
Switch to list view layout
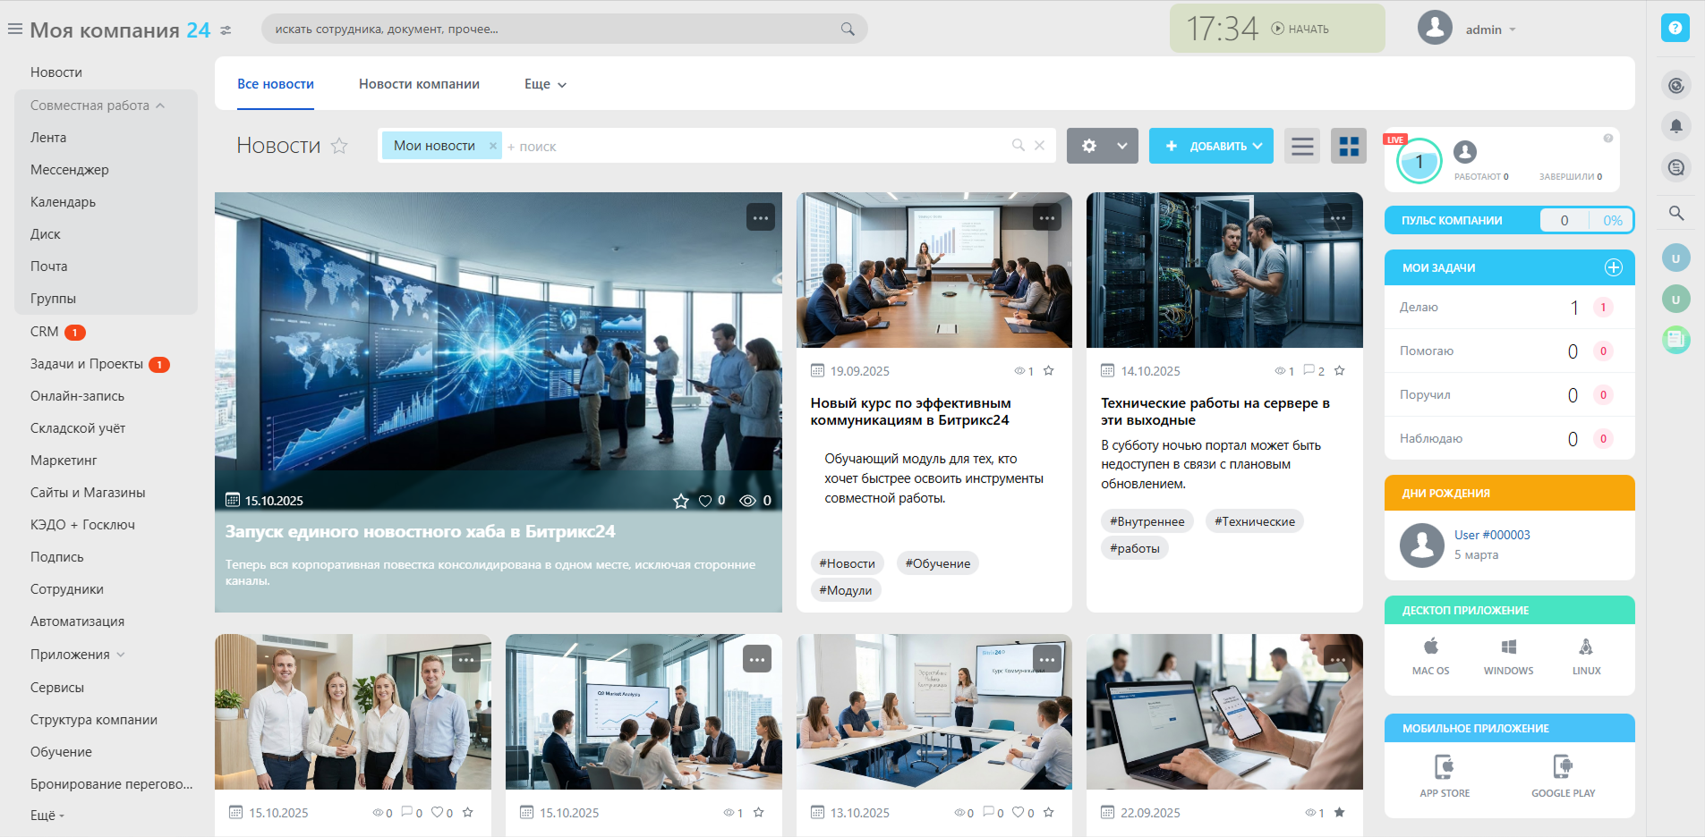[x=1302, y=146]
